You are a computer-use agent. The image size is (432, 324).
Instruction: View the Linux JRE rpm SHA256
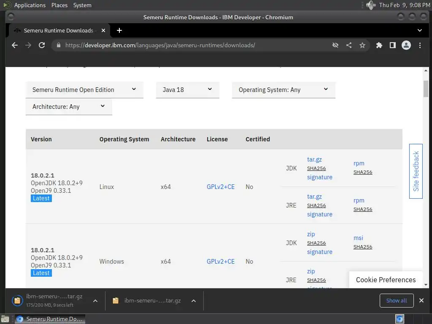pyautogui.click(x=362, y=209)
